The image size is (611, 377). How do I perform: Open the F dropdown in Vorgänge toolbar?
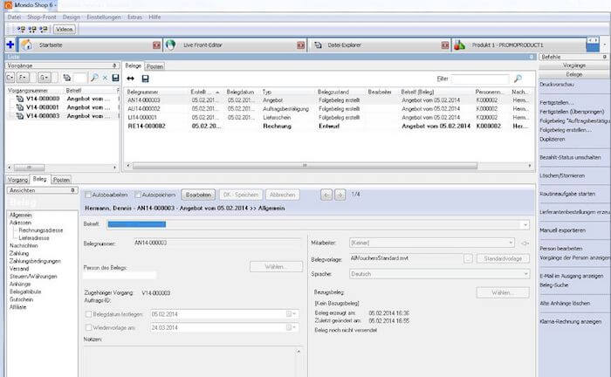[x=23, y=78]
